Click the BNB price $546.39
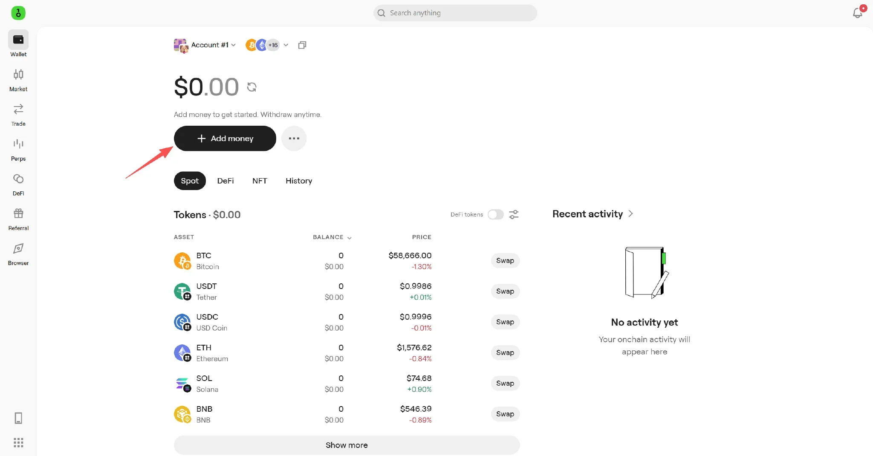Screen dimensions: 873x456 point(416,409)
